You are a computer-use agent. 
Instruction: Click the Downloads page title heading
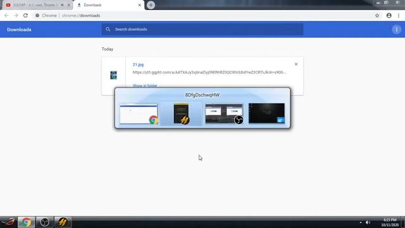(19, 30)
